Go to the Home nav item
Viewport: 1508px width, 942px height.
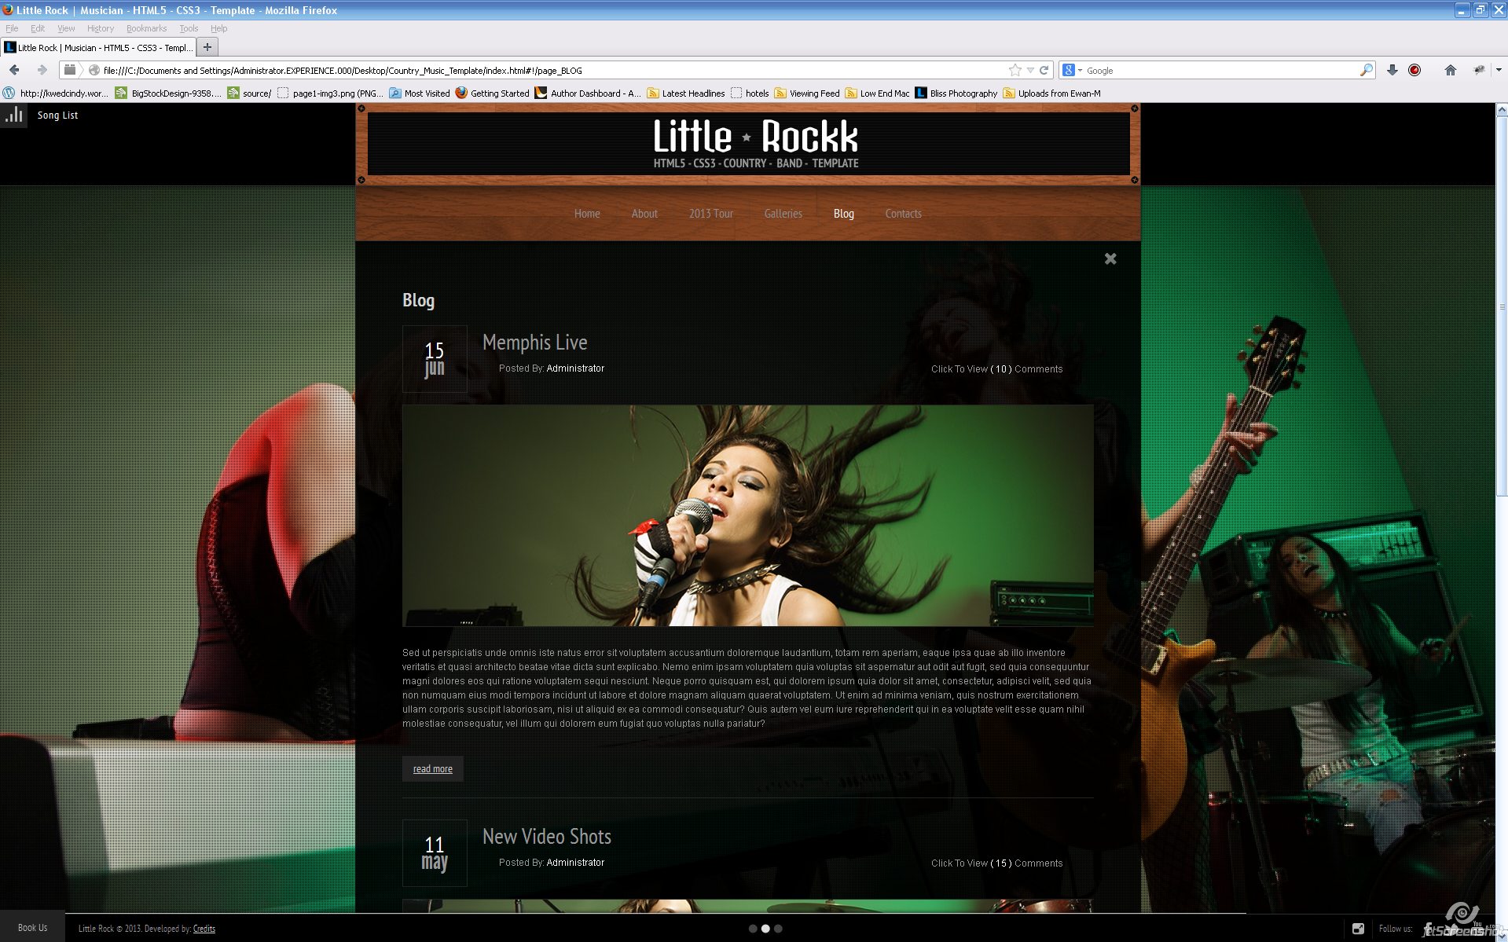(587, 214)
